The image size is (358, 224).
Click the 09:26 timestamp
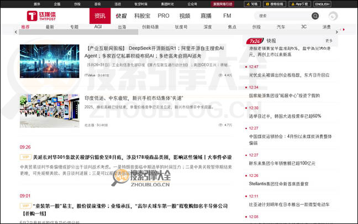pyautogui.click(x=25, y=147)
